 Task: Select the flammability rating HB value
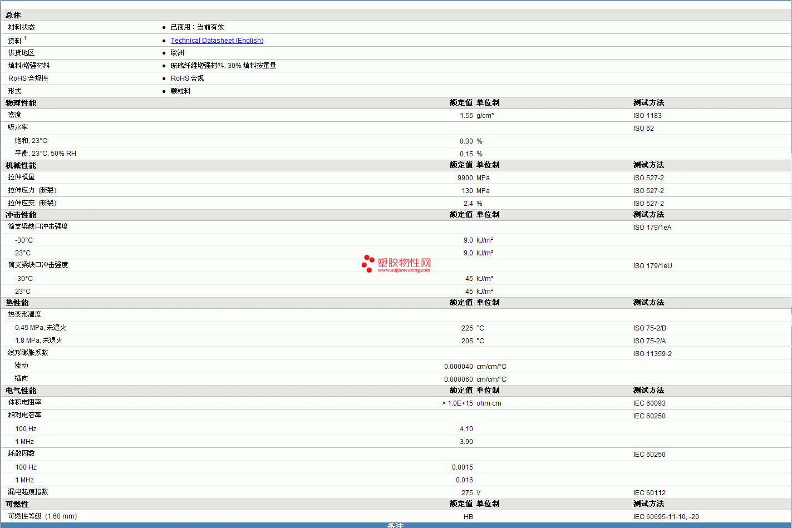click(x=468, y=517)
